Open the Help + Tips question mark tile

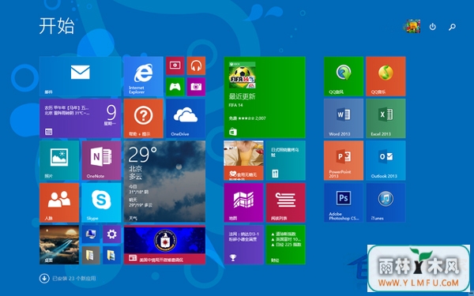pyautogui.click(x=143, y=118)
